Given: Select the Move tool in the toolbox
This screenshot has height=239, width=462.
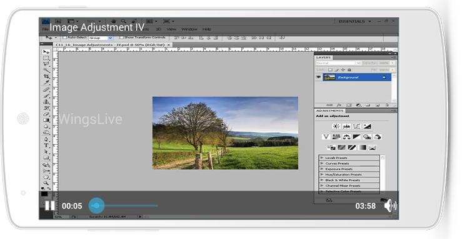Looking at the screenshot, I should point(46,52).
